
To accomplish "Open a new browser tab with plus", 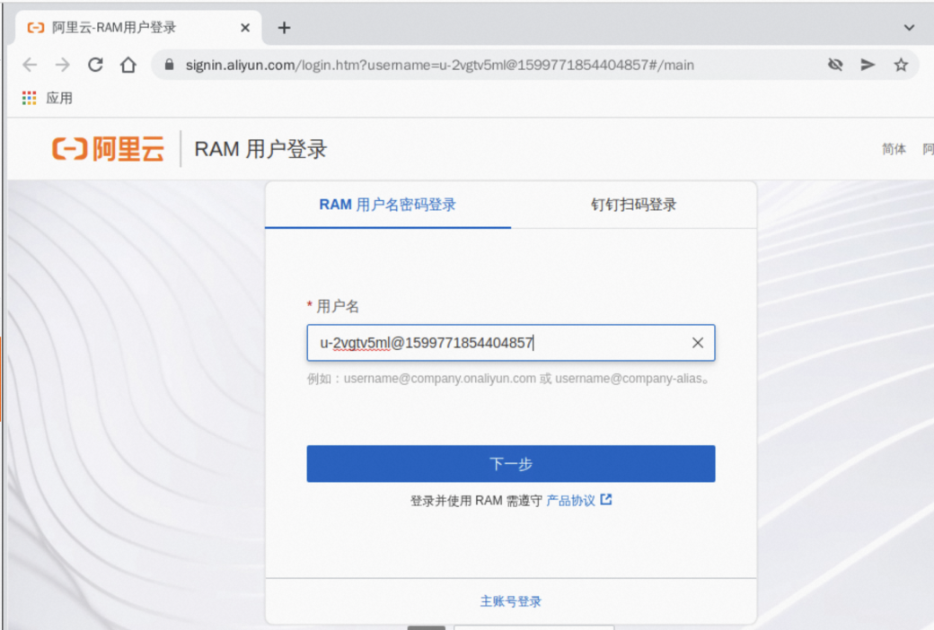I will pos(284,28).
